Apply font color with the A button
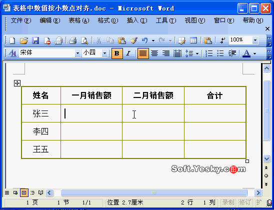274x210 pixels. coord(246,53)
